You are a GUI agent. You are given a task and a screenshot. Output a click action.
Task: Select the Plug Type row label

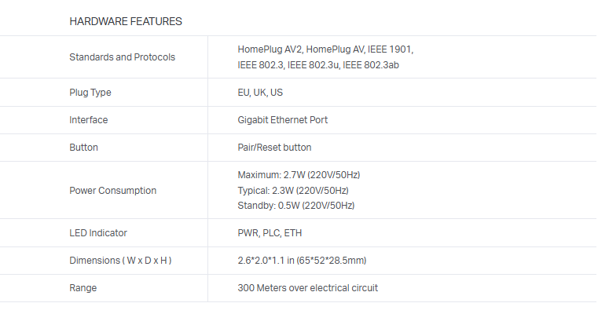90,93
